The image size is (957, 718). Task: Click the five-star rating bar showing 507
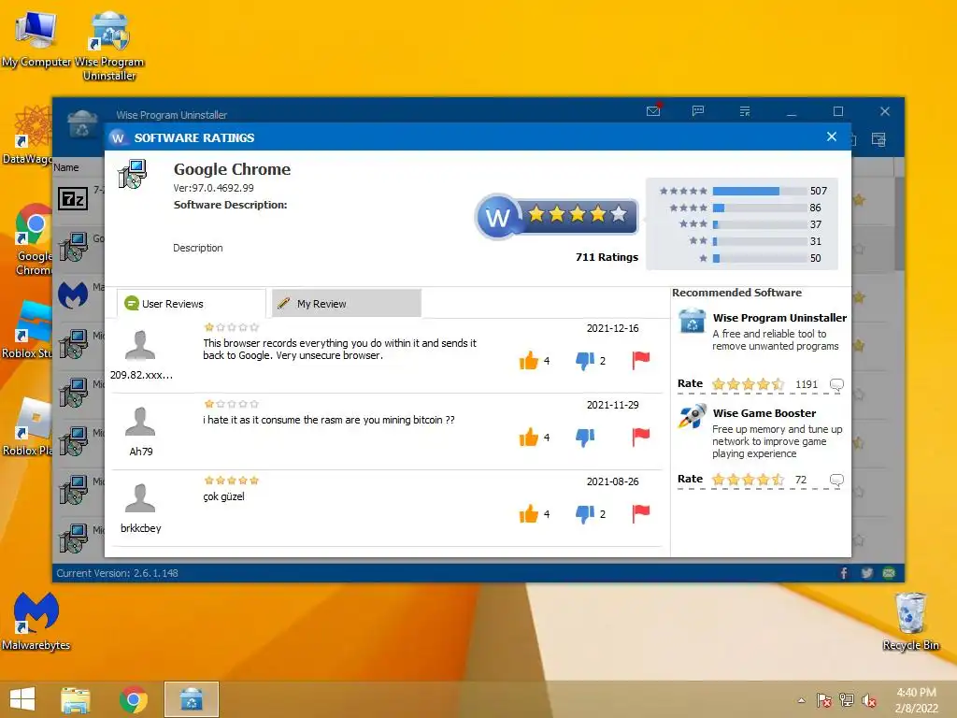click(760, 191)
